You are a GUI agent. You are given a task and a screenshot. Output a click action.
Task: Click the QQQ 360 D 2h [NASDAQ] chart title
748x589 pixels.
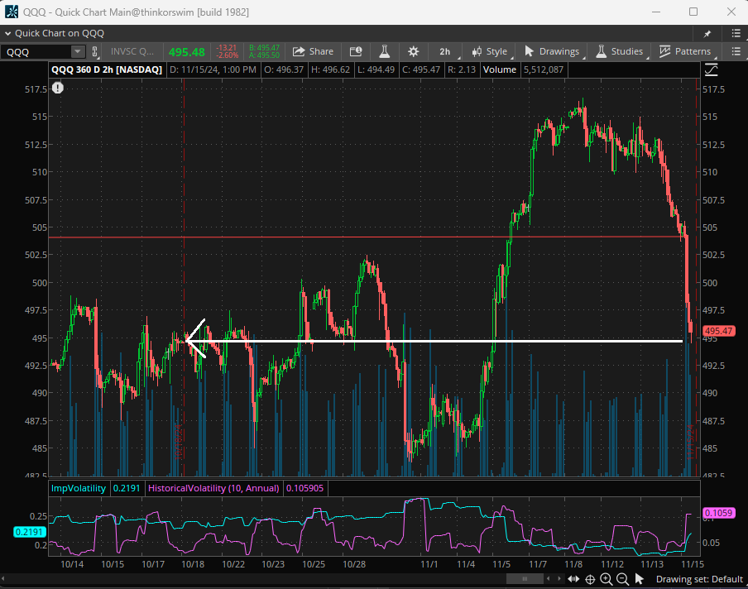(x=107, y=69)
